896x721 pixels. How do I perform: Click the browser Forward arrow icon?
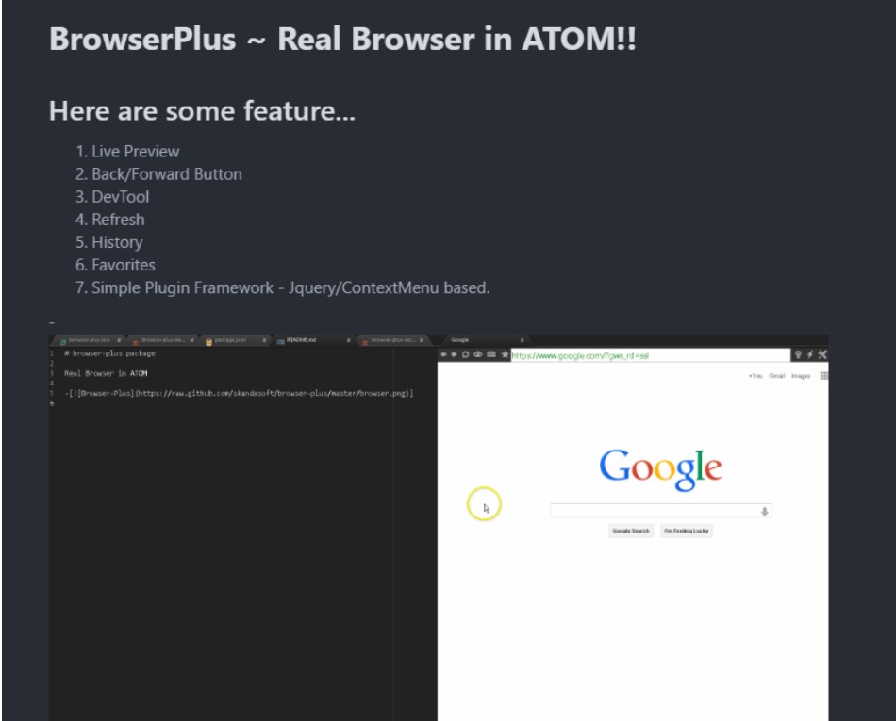pyautogui.click(x=454, y=354)
